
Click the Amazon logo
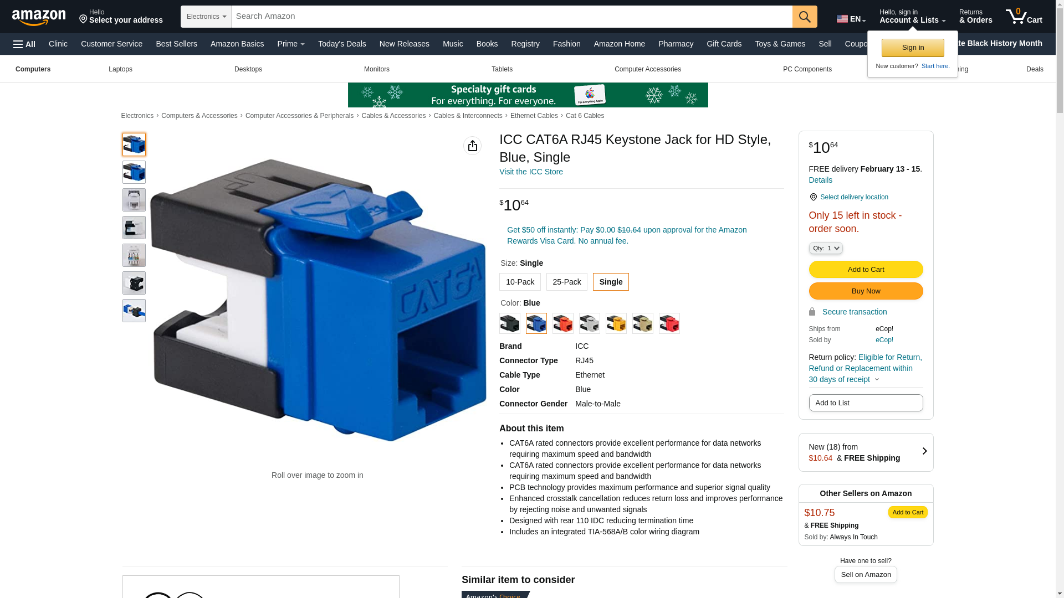pyautogui.click(x=39, y=17)
